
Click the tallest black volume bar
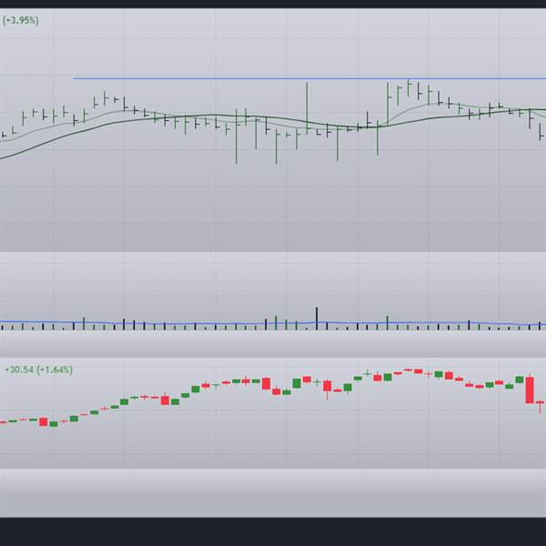click(x=317, y=318)
